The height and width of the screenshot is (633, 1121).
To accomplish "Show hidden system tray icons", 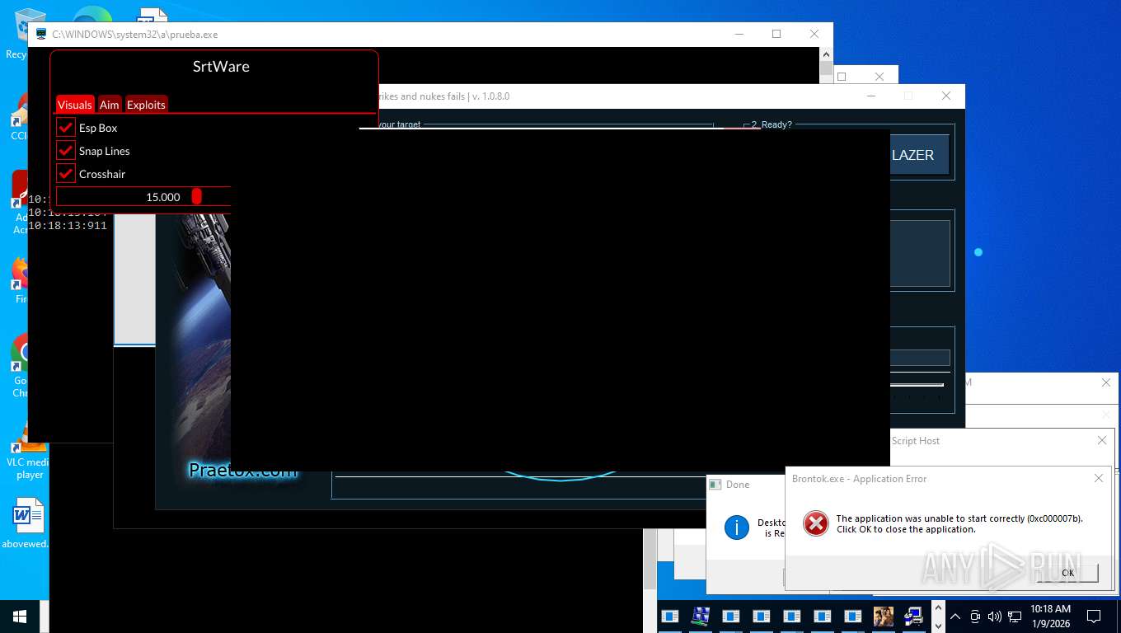I will pos(954,617).
